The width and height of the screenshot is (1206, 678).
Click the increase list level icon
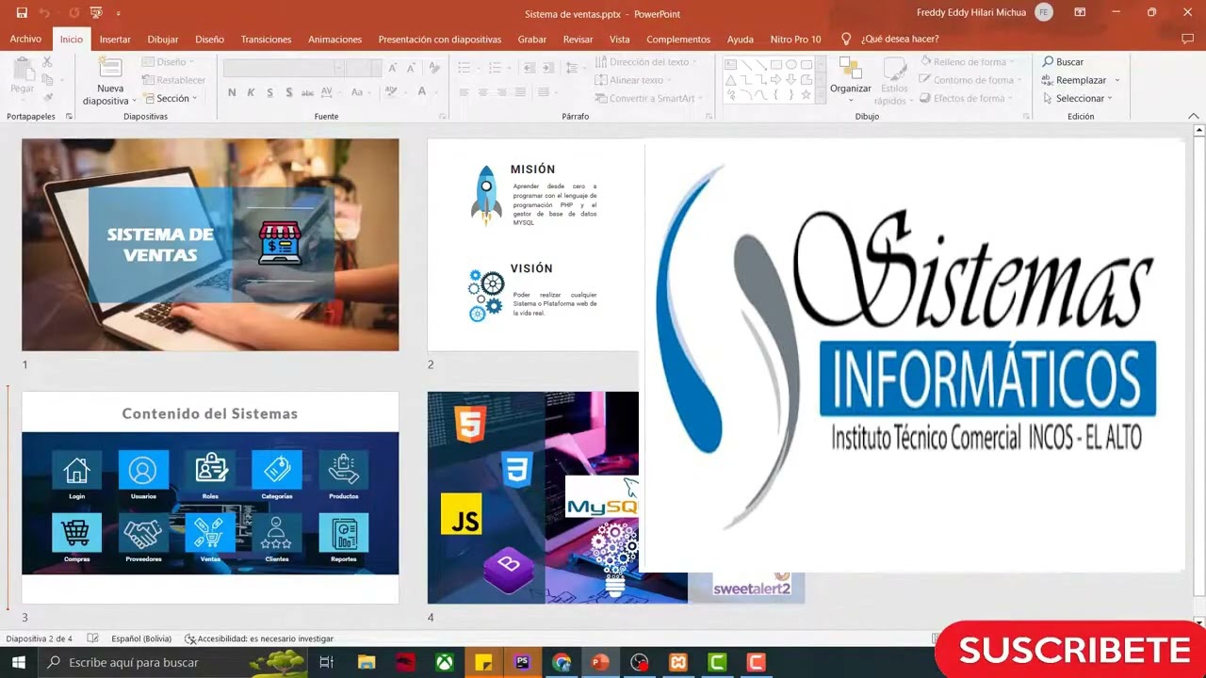[x=548, y=68]
